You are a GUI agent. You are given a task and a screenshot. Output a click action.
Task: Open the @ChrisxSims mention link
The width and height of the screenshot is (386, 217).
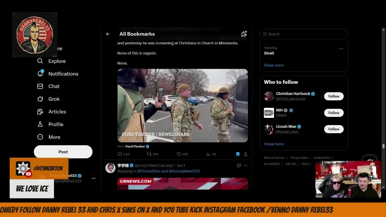pos(149,171)
